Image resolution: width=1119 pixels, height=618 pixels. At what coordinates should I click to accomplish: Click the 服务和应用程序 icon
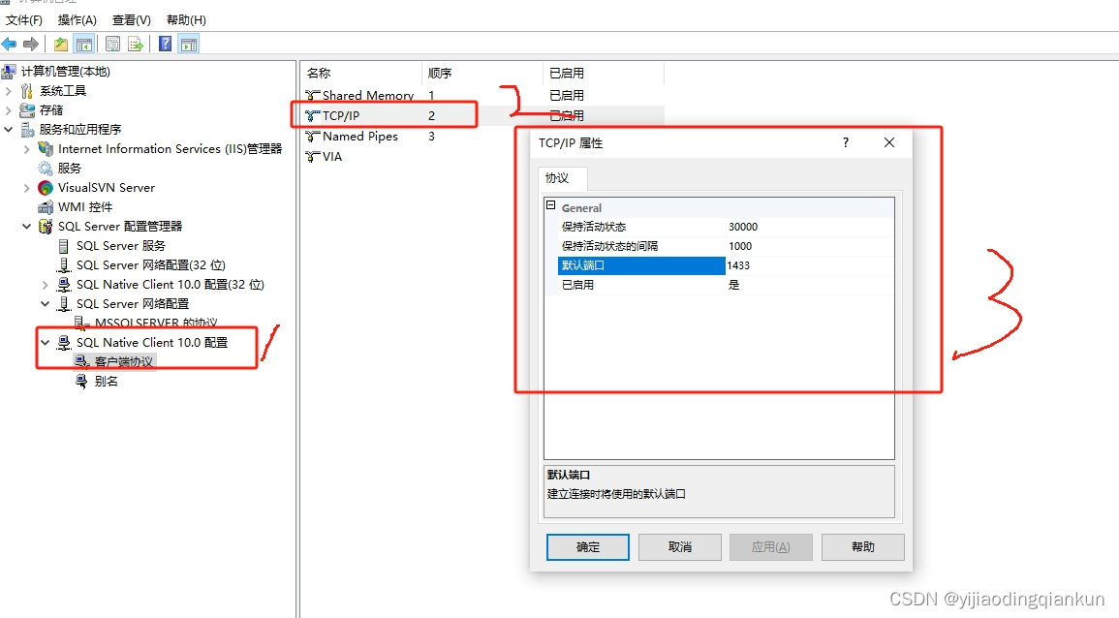click(x=28, y=129)
